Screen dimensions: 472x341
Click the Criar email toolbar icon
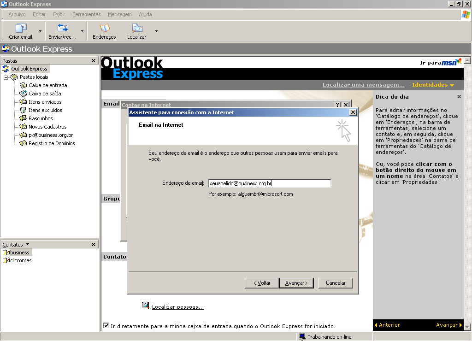pyautogui.click(x=21, y=28)
